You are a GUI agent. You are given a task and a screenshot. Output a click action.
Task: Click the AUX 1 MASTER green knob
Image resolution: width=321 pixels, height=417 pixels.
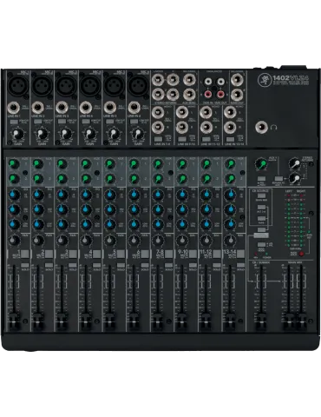[261, 164]
